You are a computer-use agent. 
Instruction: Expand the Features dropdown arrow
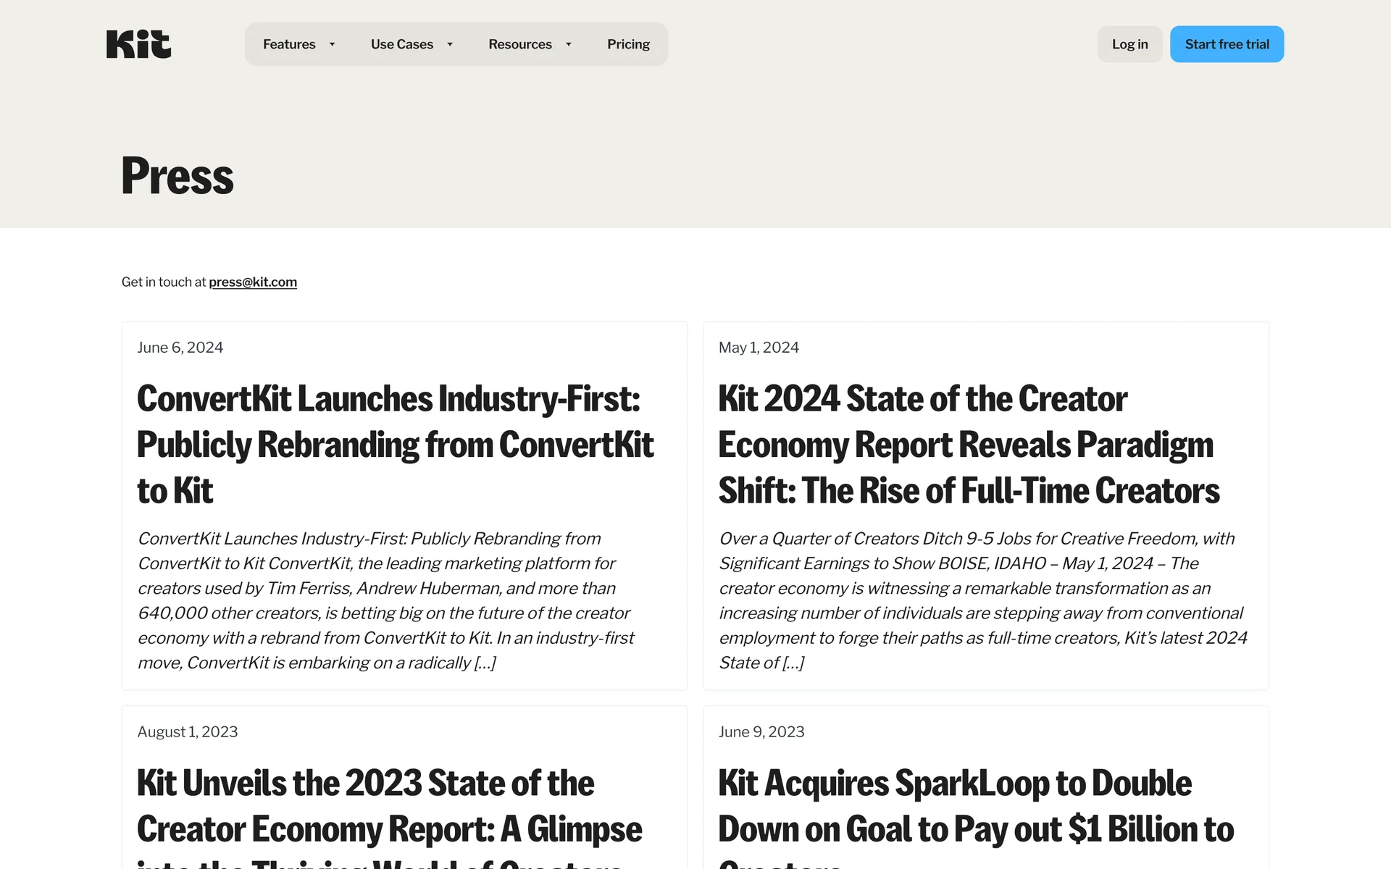coord(332,44)
